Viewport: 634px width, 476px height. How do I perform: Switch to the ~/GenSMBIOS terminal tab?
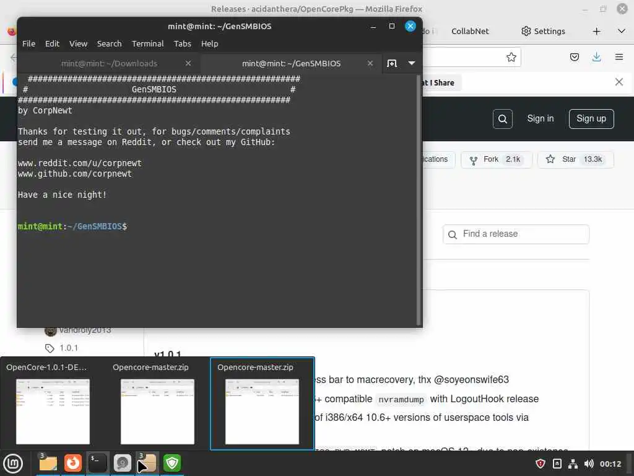tap(291, 64)
